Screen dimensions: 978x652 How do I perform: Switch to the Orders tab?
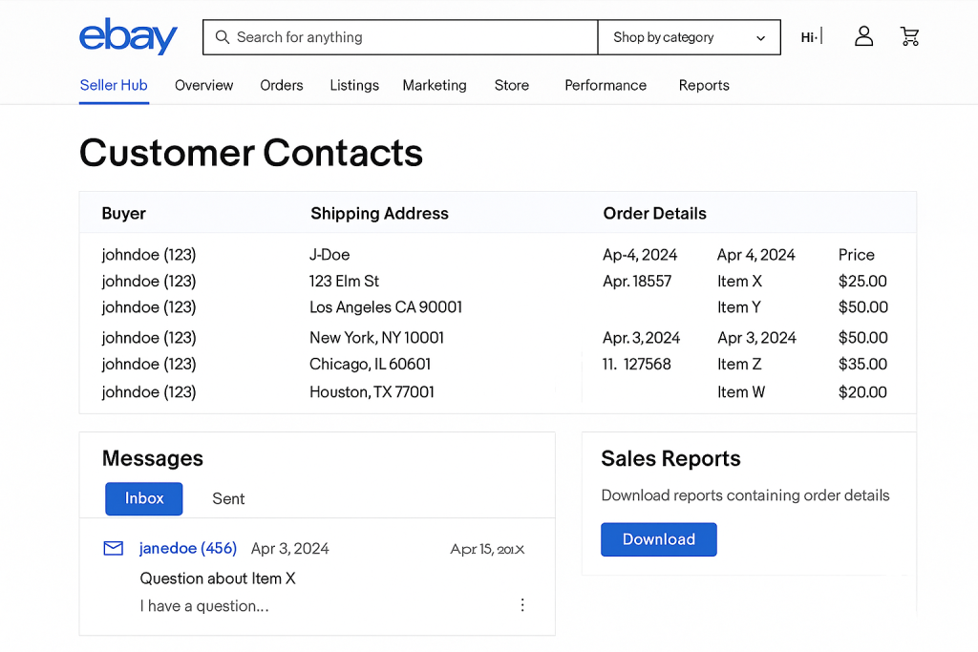(x=282, y=85)
